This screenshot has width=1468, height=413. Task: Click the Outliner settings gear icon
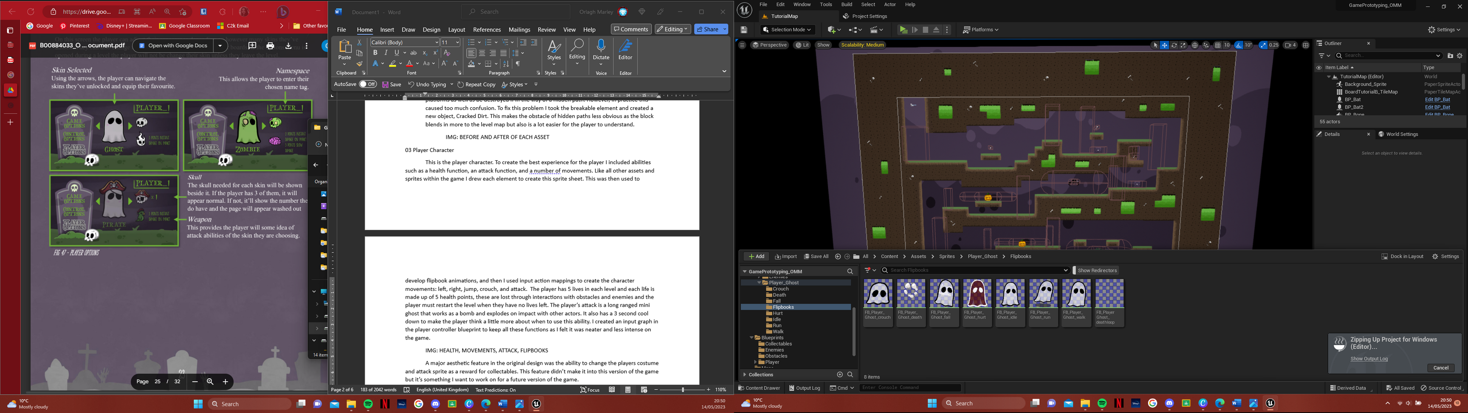click(x=1460, y=56)
